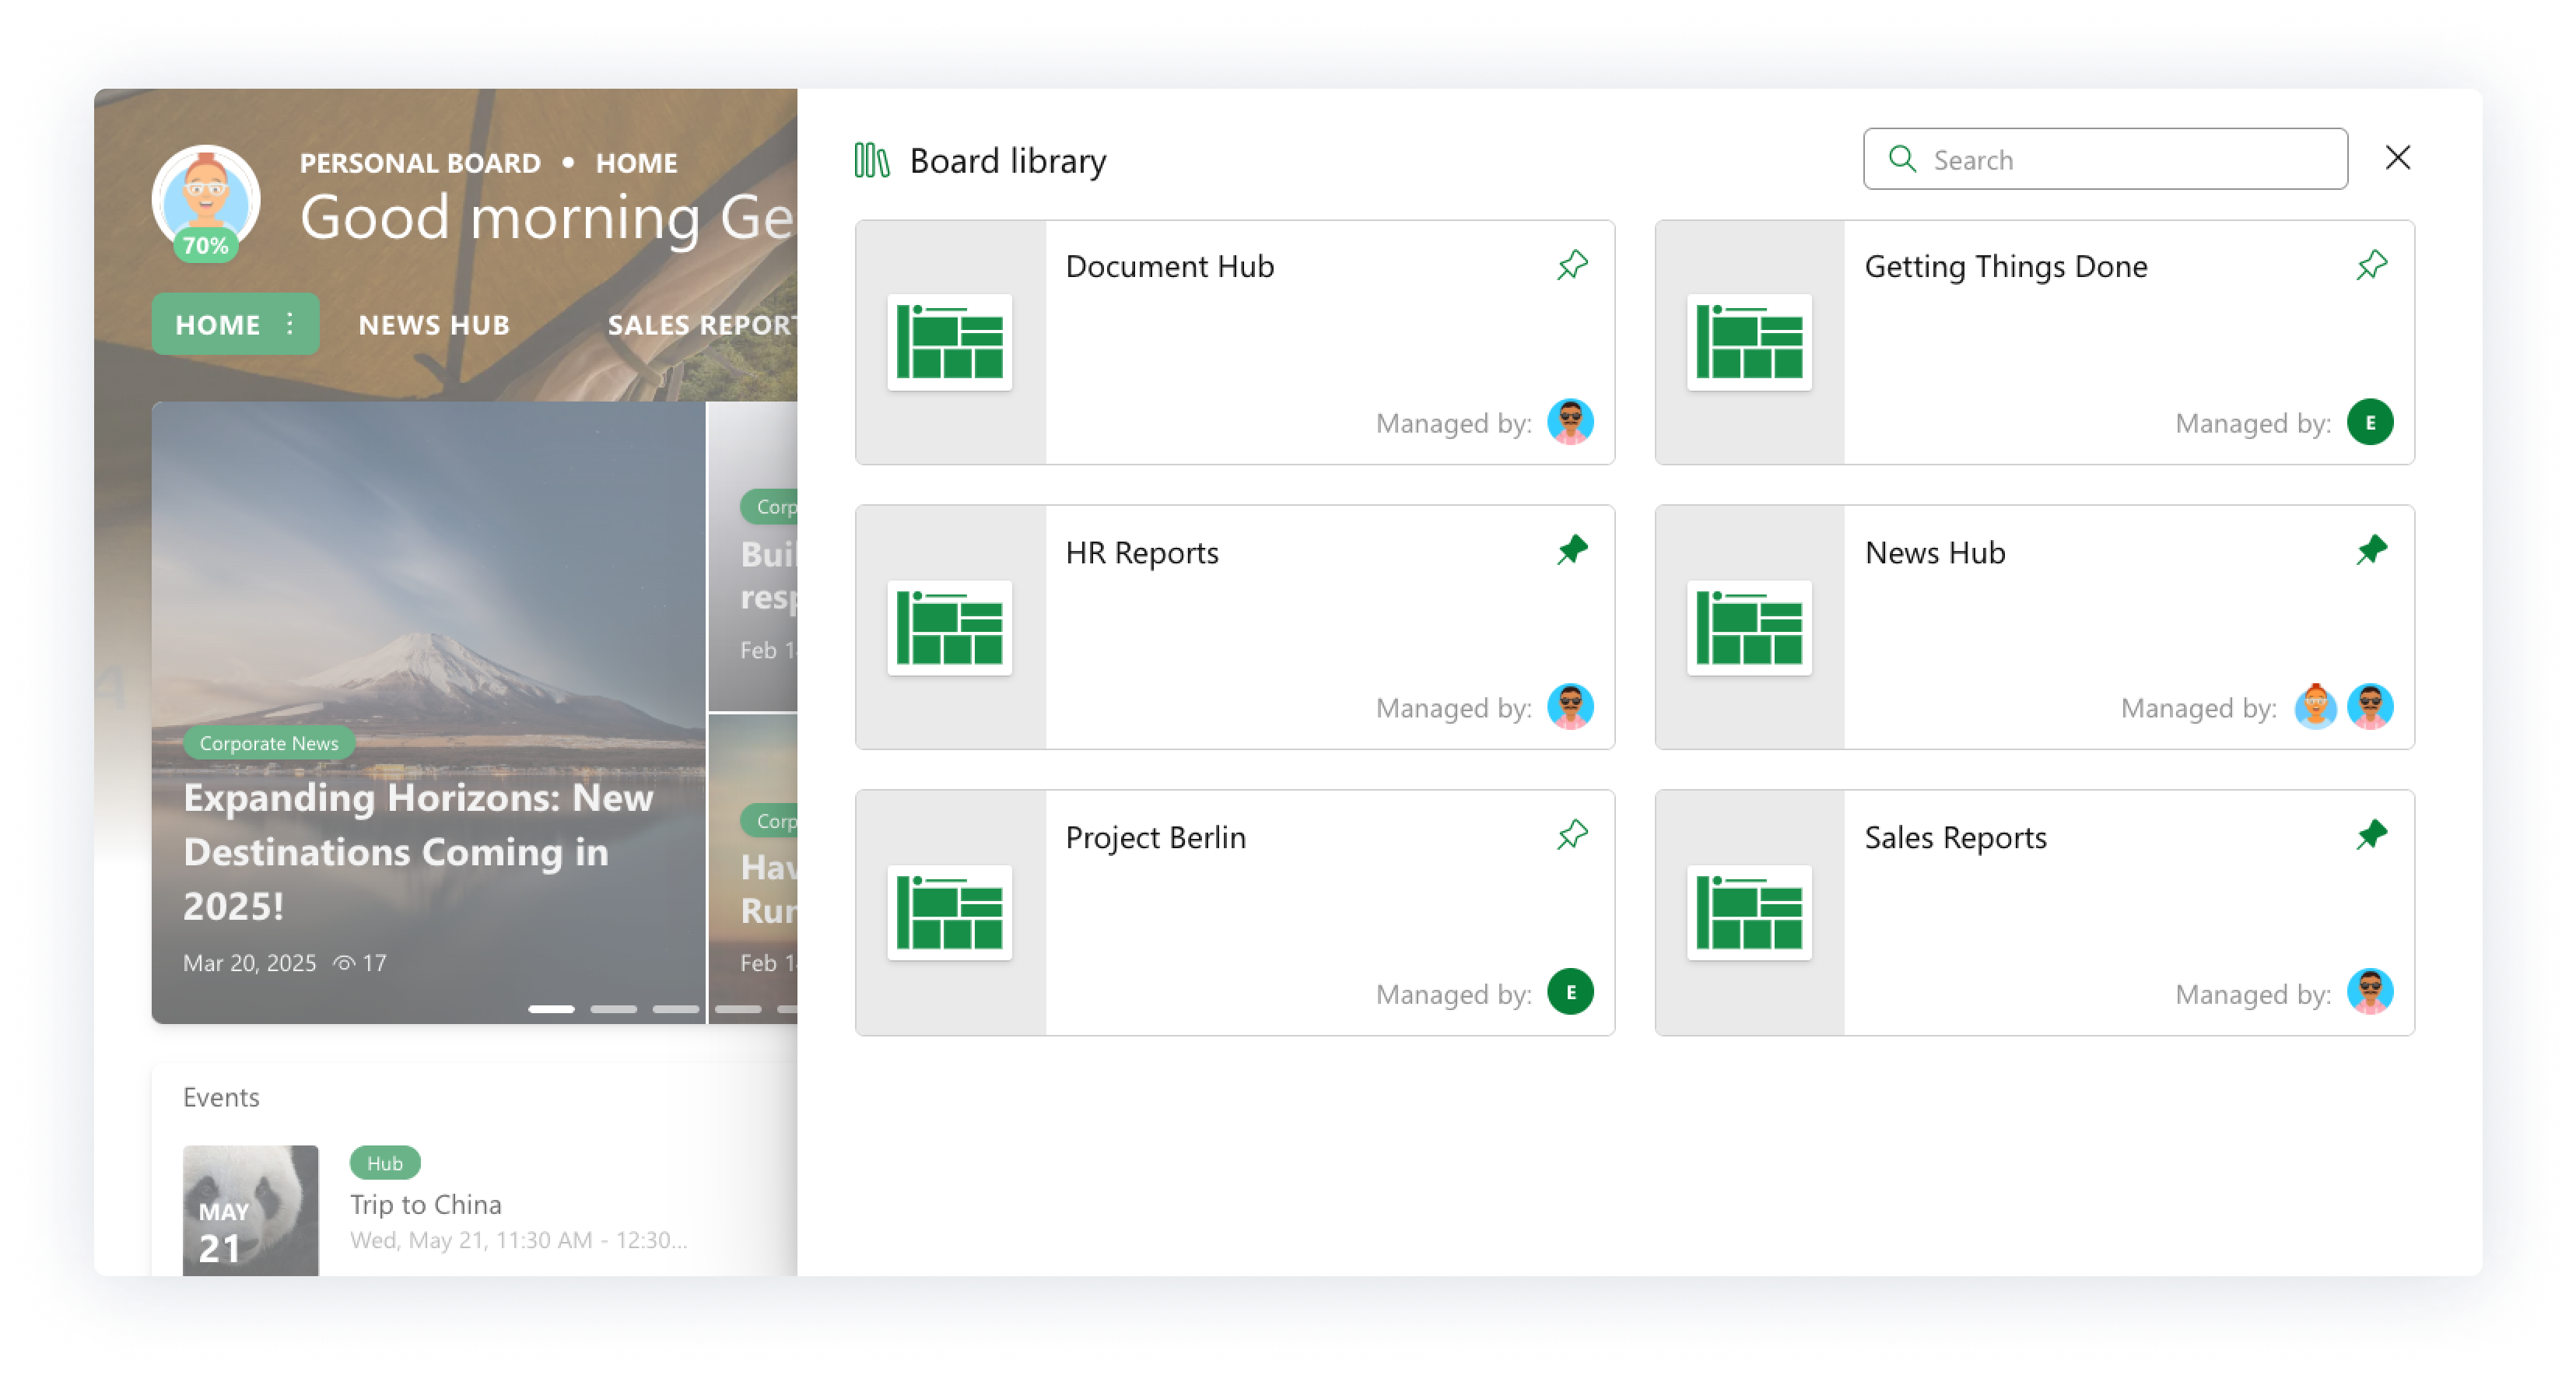Click the Board library books icon
Viewport: 2576px width, 1375px height.
pyautogui.click(x=871, y=160)
